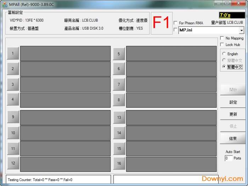
Task: Click the '槽位對應 : YES' text
Action: (131, 28)
